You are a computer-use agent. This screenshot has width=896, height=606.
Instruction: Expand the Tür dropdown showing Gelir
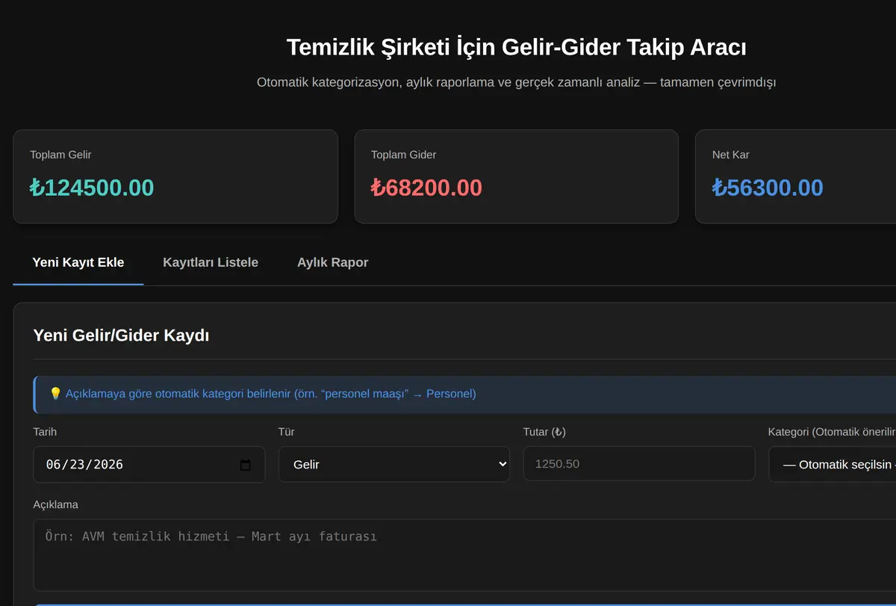tap(394, 464)
